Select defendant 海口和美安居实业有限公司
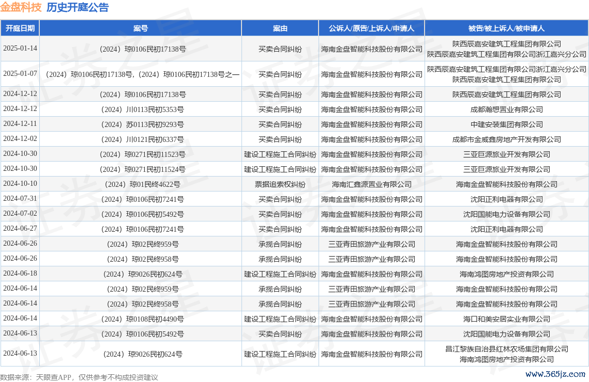Image resolution: width=589 pixels, height=382 pixels. pyautogui.click(x=506, y=320)
